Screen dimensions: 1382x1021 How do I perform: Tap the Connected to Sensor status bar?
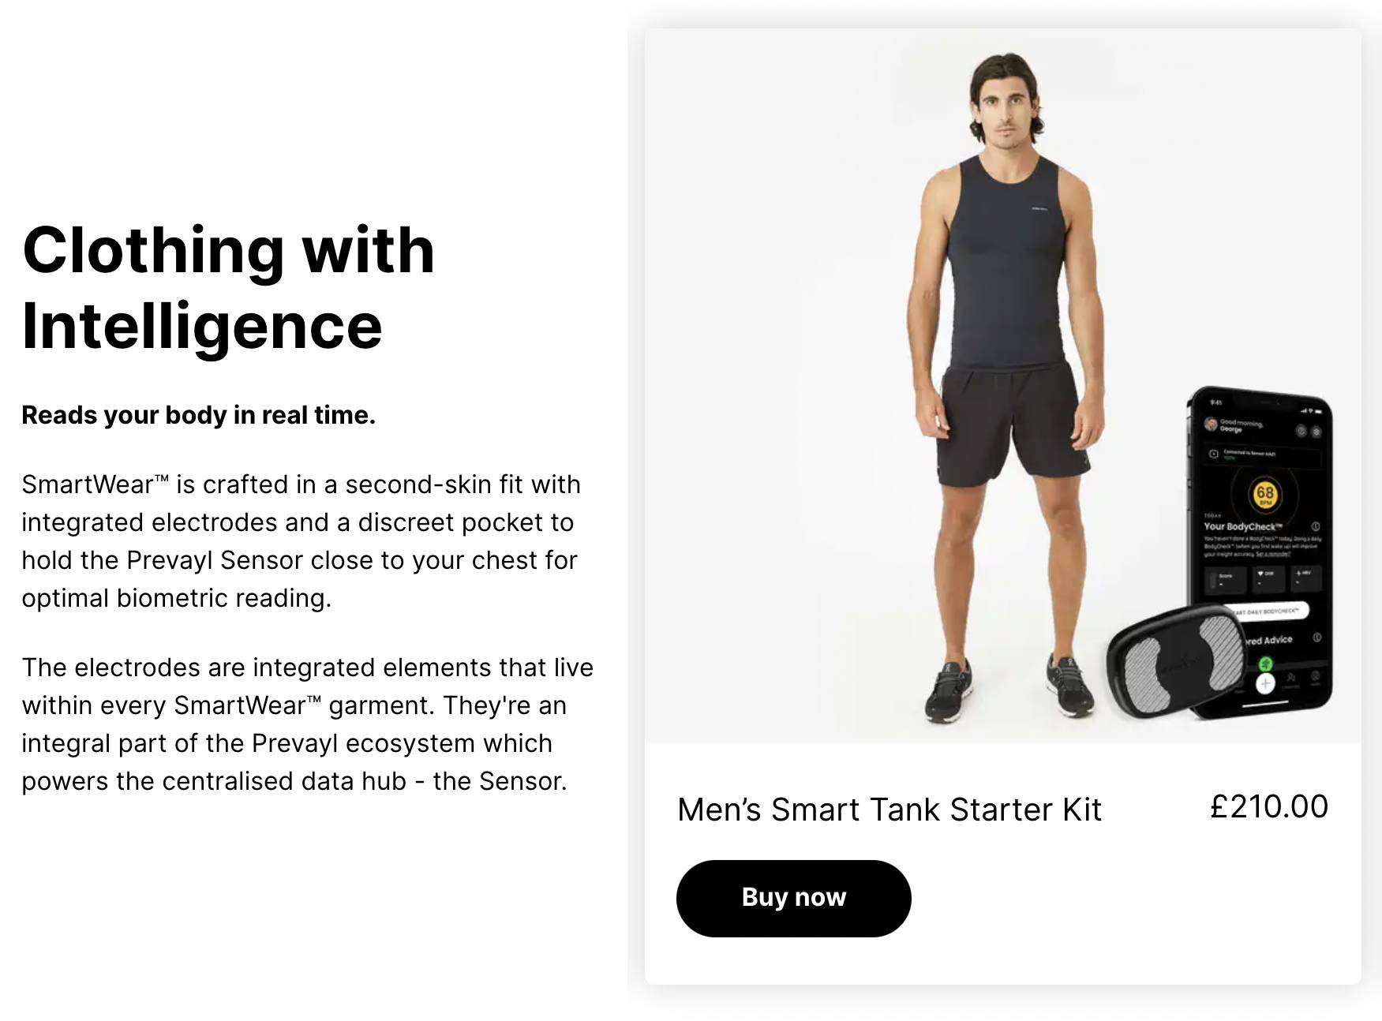pyautogui.click(x=1264, y=455)
